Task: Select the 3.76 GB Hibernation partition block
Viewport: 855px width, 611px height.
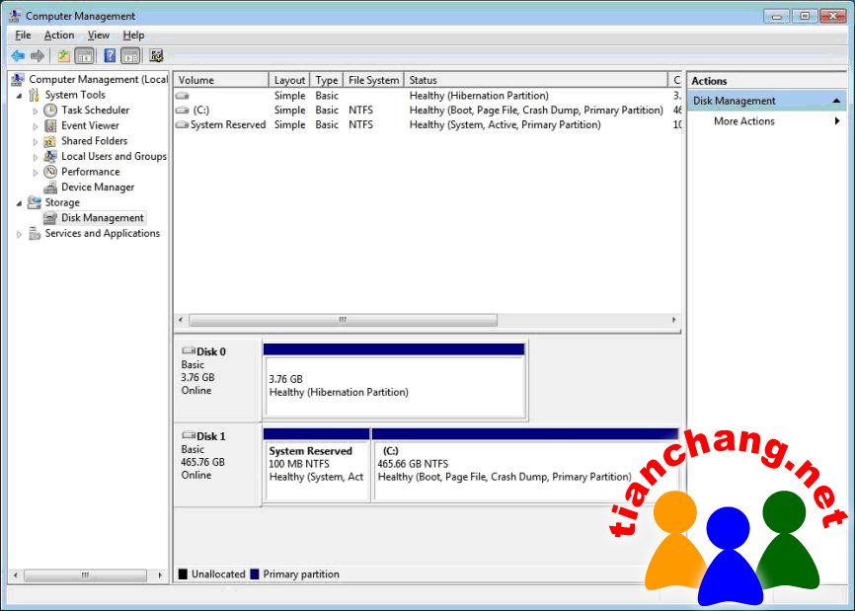Action: tap(394, 380)
